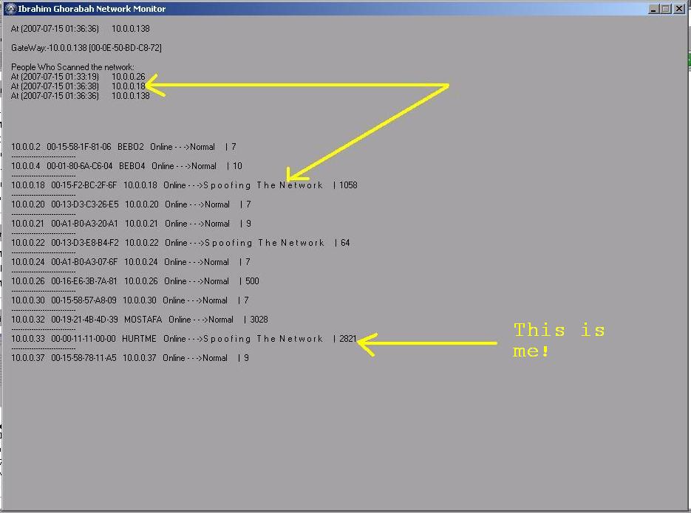The height and width of the screenshot is (513, 691).
Task: Select the HURTME spoofing host row
Action: click(183, 339)
